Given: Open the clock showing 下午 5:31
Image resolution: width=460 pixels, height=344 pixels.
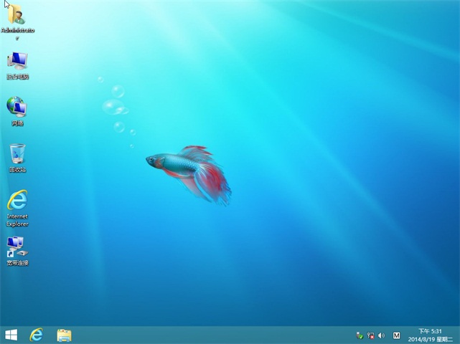Looking at the screenshot, I should (428, 330).
